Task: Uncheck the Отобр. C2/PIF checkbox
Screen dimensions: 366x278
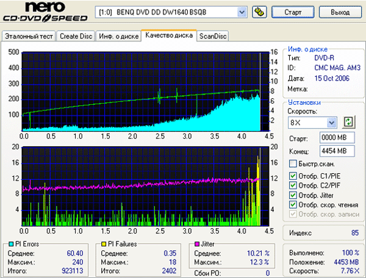Action: tap(293, 186)
